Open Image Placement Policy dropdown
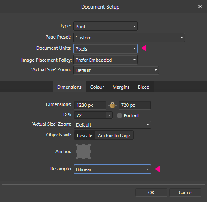 [x=106, y=60]
